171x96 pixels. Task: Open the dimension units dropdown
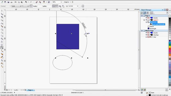[28, 6]
